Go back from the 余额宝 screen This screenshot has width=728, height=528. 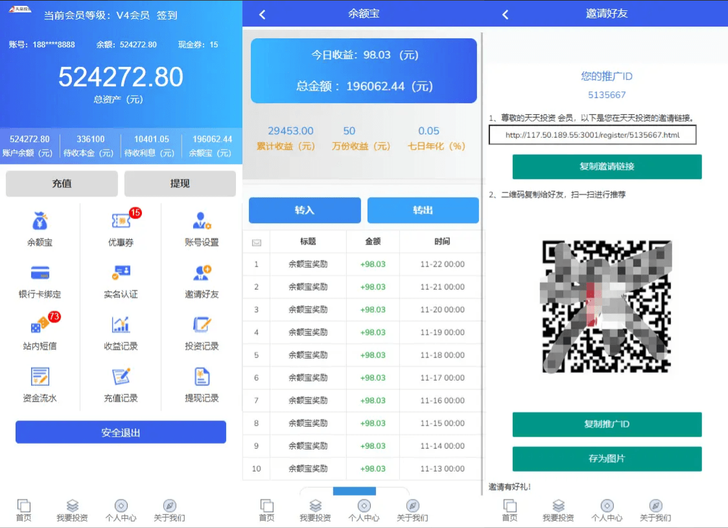[x=263, y=14]
